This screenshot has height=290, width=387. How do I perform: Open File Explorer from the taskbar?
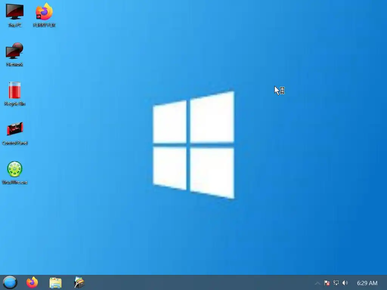click(x=56, y=283)
